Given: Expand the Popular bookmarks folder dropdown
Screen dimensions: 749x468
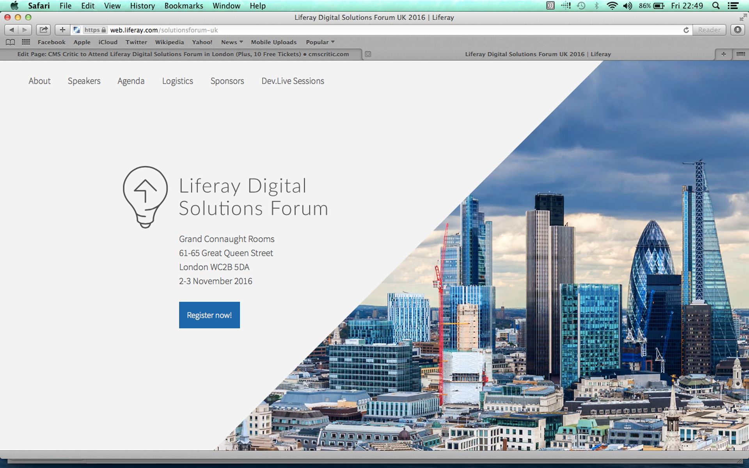Looking at the screenshot, I should pyautogui.click(x=320, y=42).
